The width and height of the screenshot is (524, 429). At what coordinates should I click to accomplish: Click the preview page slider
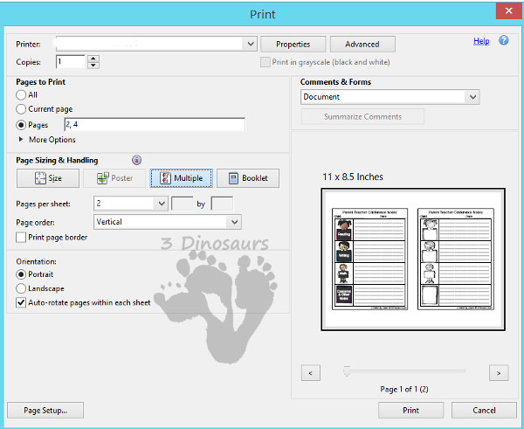point(347,372)
